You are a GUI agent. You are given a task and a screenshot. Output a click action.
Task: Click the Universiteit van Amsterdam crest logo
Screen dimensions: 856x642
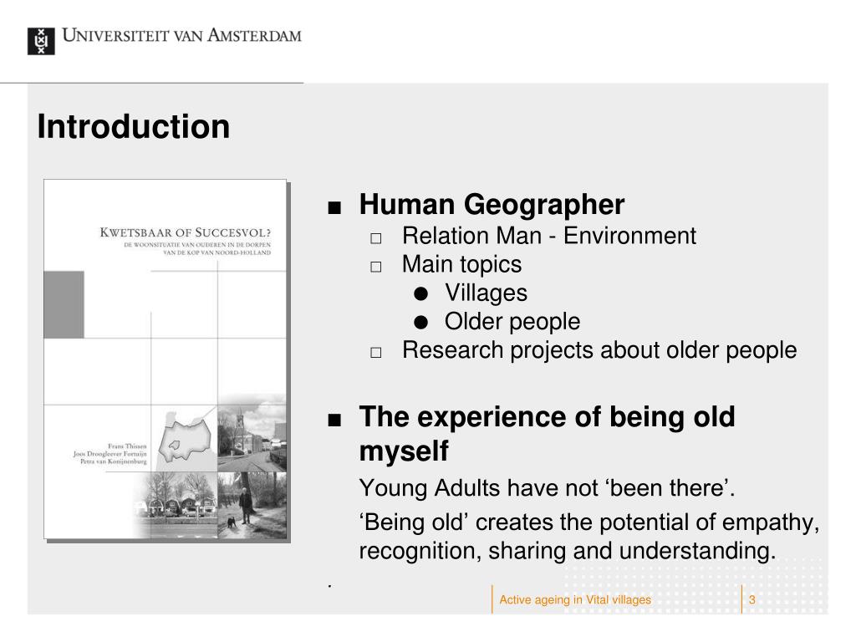coord(41,41)
